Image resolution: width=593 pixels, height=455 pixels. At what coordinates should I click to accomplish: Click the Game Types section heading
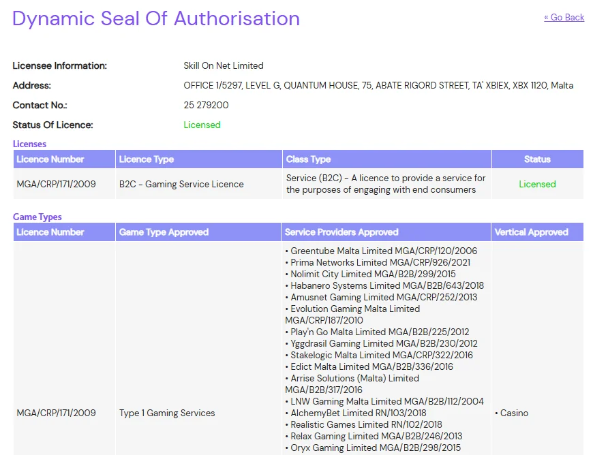coord(37,217)
